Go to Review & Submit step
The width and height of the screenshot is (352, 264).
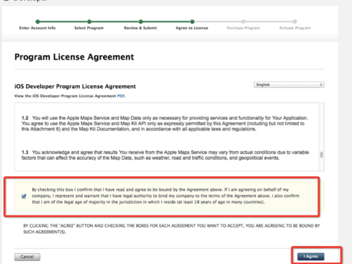point(140,28)
